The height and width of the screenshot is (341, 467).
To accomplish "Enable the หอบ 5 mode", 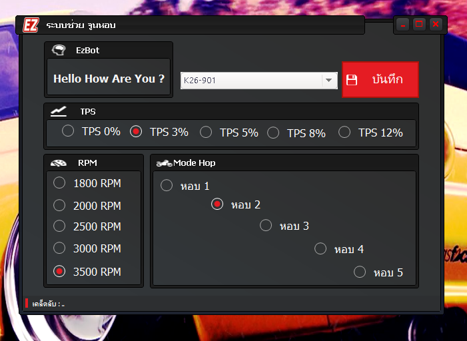I will click(x=360, y=272).
